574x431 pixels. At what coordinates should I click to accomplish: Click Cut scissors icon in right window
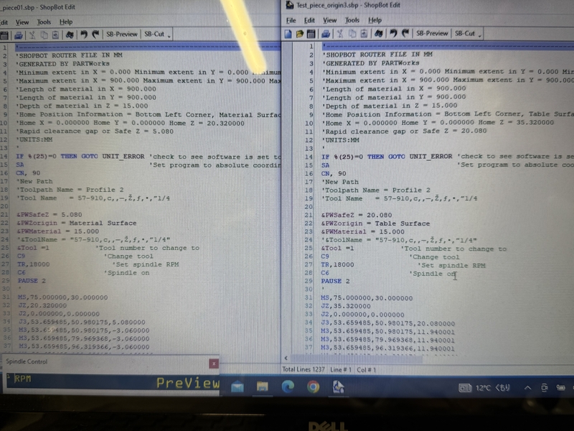[x=340, y=34]
